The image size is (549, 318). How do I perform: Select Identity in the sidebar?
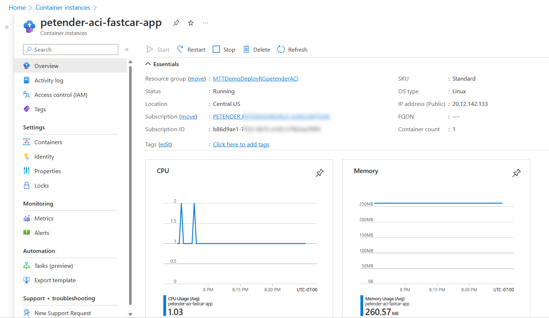click(x=44, y=156)
